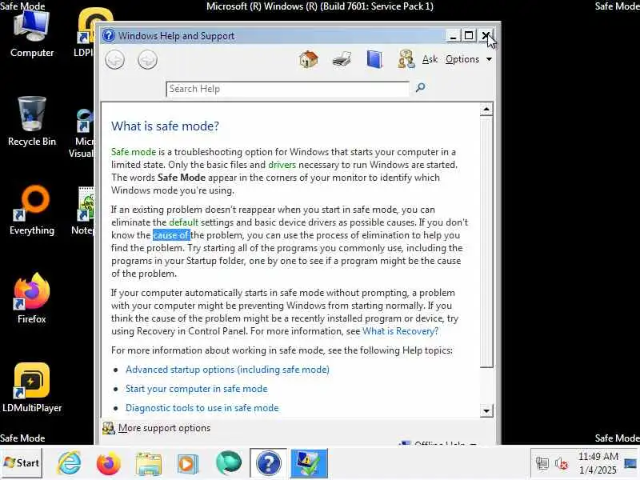Click the Help and Support taskbar button
Screen dimensions: 640x480
268,463
